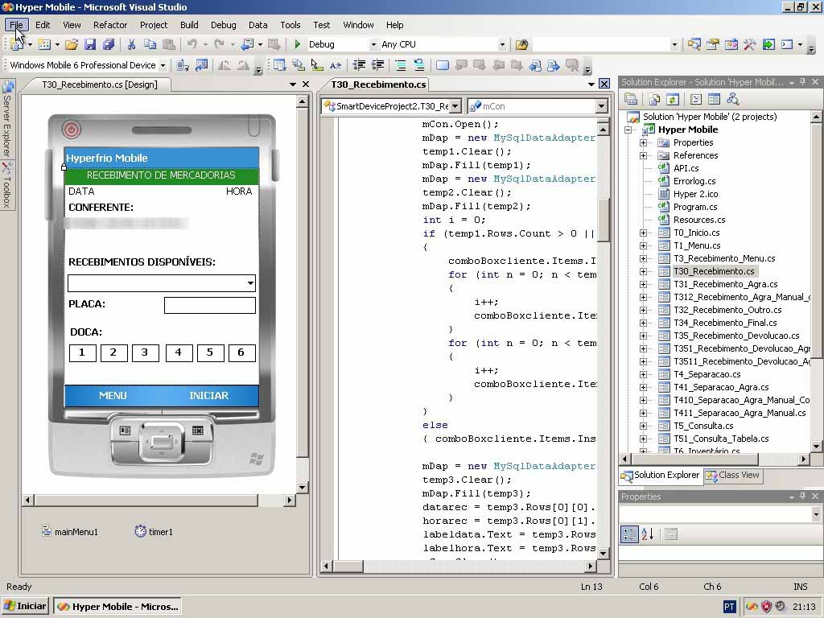Image resolution: width=824 pixels, height=618 pixels.
Task: Switch to the Class View tab
Action: point(734,475)
